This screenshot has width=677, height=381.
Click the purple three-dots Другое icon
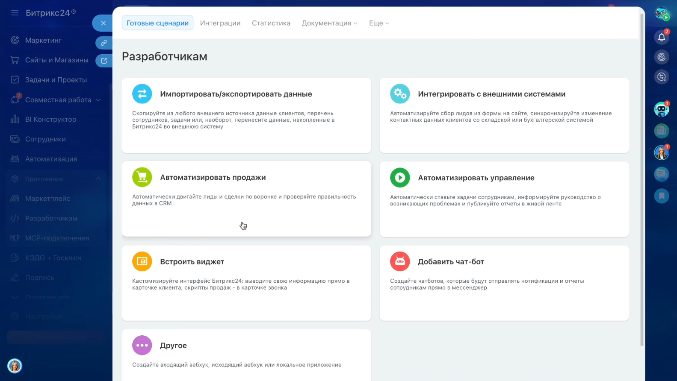[142, 345]
